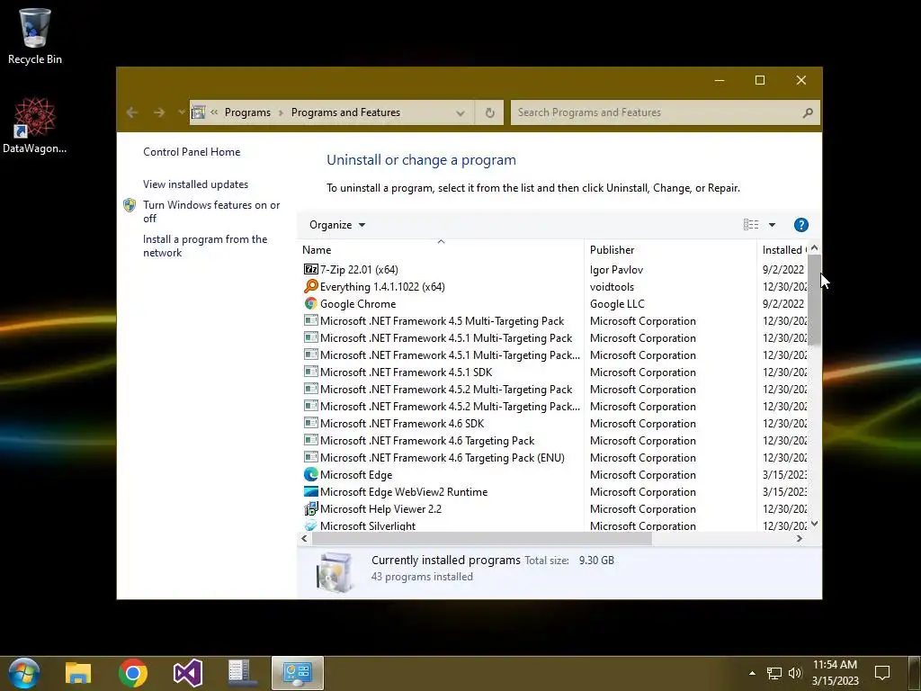Click the vertical scrollbar thumb

(814, 300)
